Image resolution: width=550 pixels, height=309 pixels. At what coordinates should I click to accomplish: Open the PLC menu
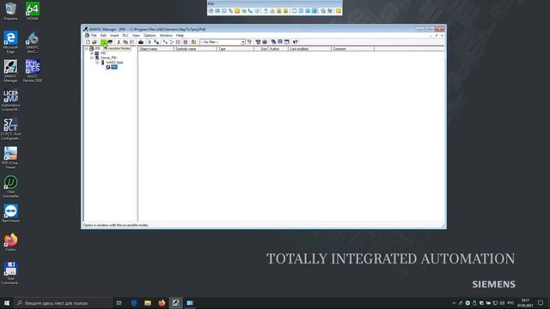[125, 35]
